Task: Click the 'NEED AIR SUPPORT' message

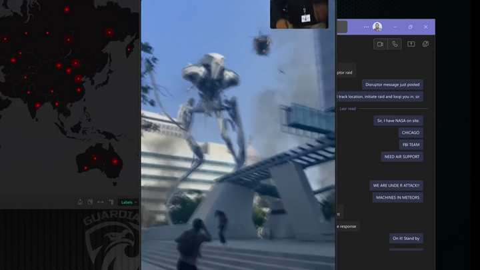Action: click(402, 157)
